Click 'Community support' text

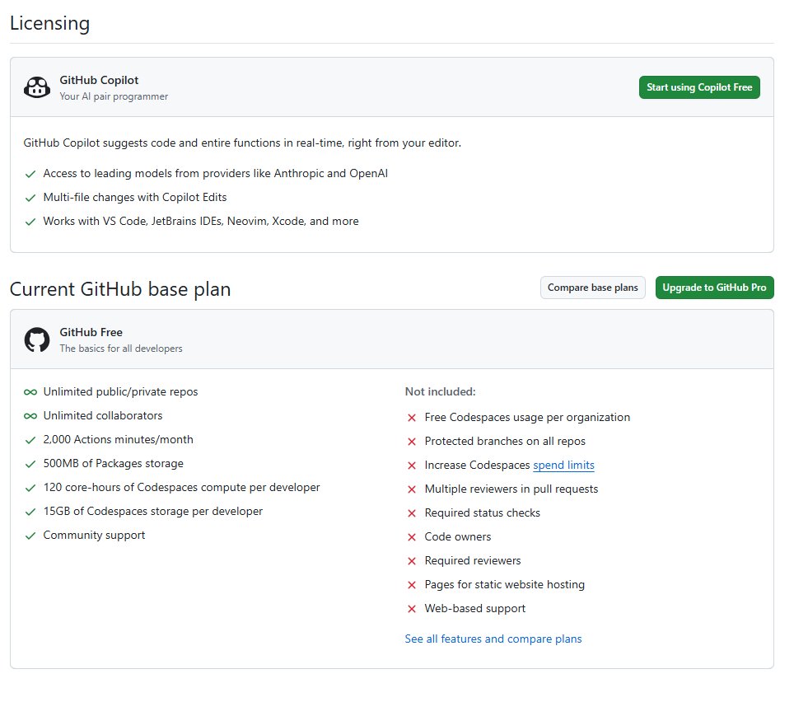[x=94, y=535]
